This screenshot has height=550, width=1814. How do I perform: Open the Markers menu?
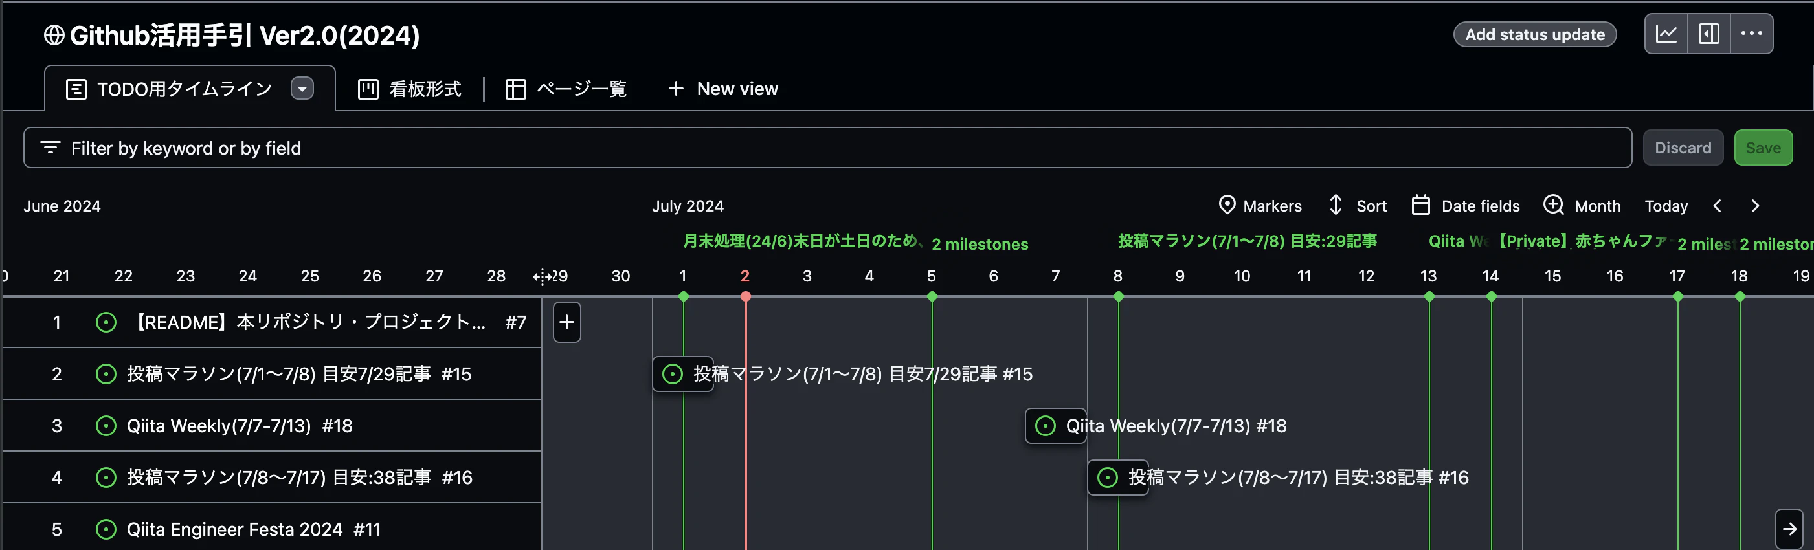1260,206
